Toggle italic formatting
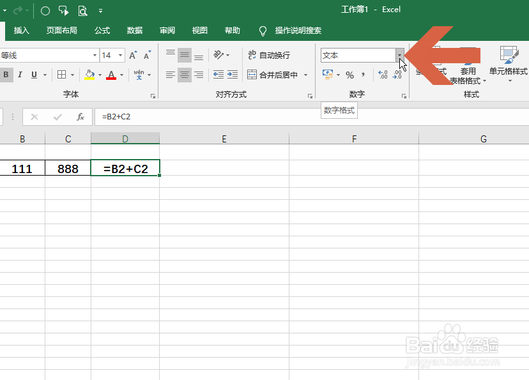This screenshot has width=529, height=380. 20,75
